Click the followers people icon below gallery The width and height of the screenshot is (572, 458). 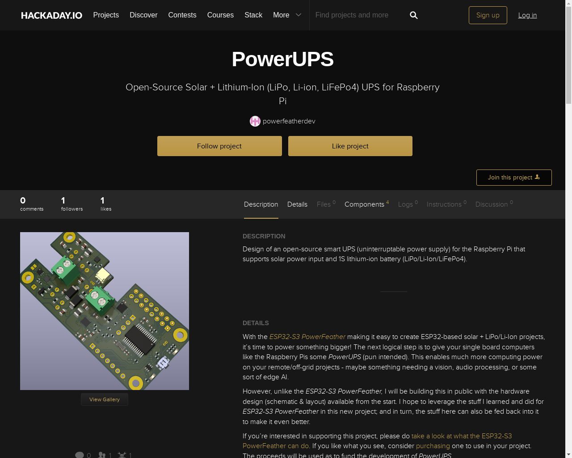[x=102, y=455]
